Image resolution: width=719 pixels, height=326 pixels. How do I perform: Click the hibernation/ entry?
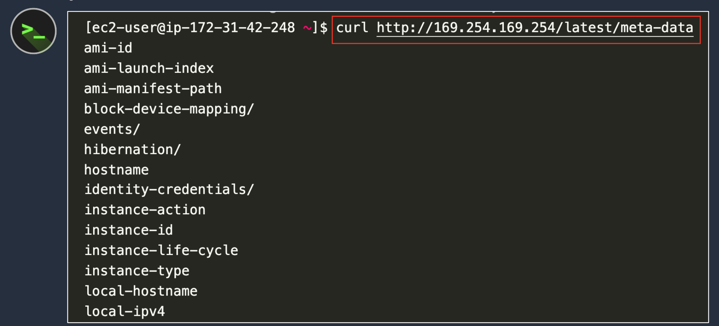[x=132, y=150]
